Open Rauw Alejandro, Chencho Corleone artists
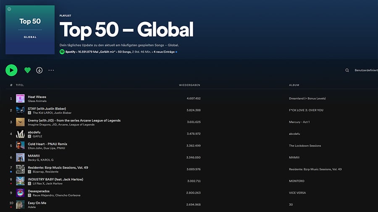Viewport: 378px width, 212px height. [x=57, y=195]
